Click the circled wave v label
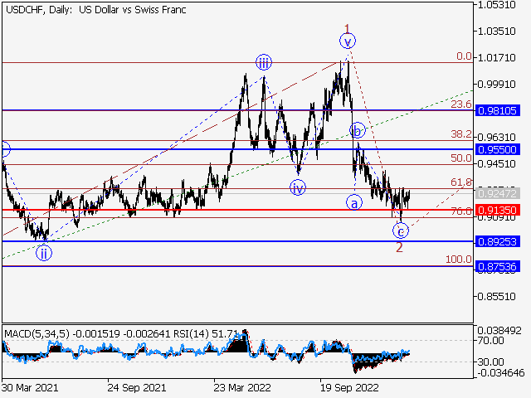The width and height of the screenshot is (531, 398). point(348,41)
